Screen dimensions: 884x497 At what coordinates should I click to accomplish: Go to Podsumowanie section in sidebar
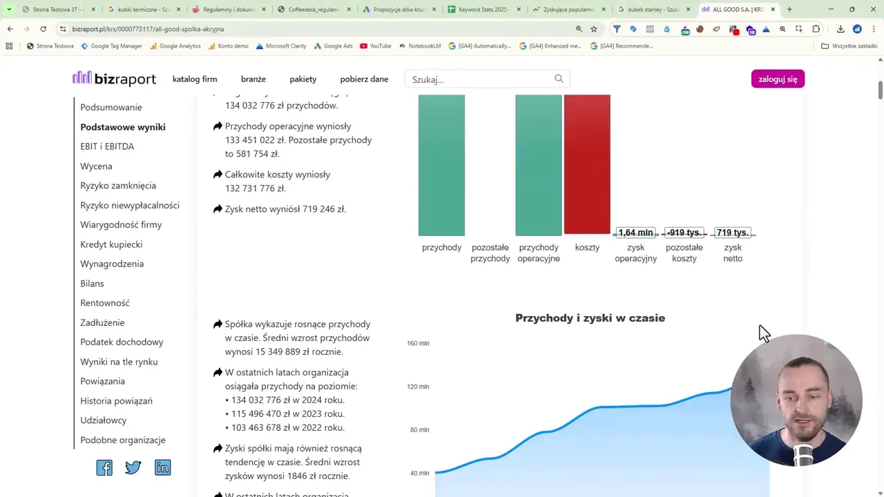point(111,107)
